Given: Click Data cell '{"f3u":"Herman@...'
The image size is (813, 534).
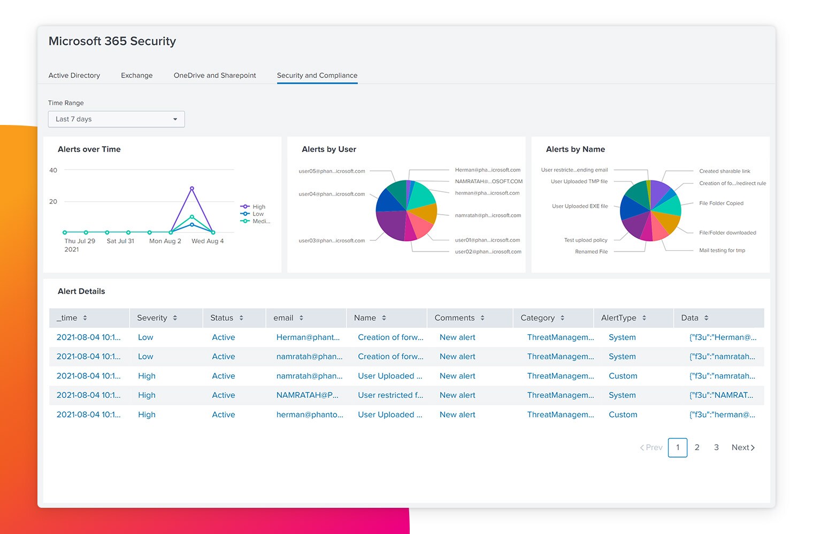Looking at the screenshot, I should click(723, 337).
